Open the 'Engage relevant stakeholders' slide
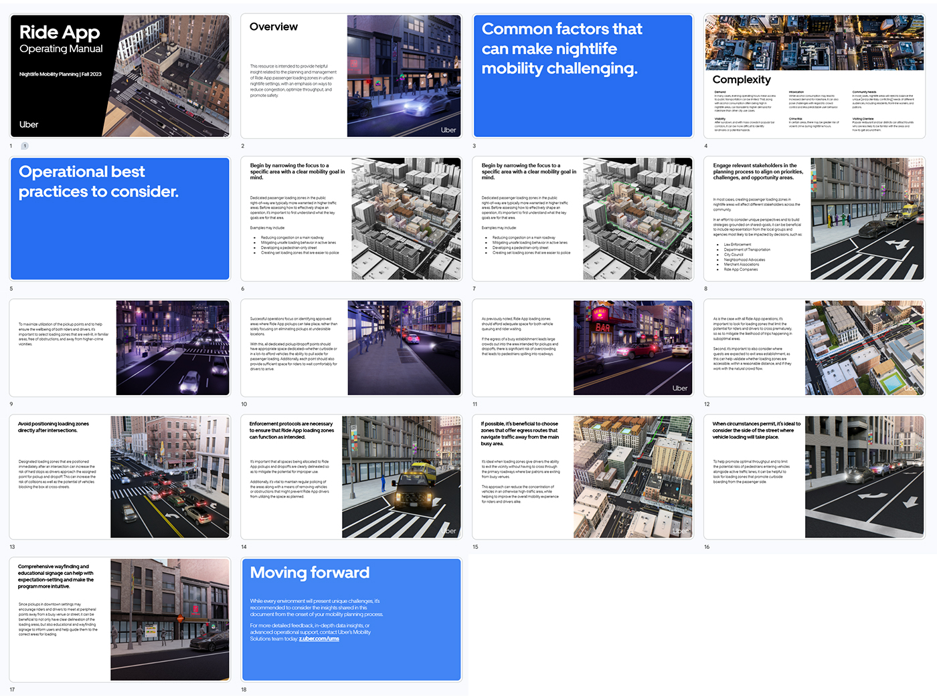The height and width of the screenshot is (700, 937). (815, 219)
